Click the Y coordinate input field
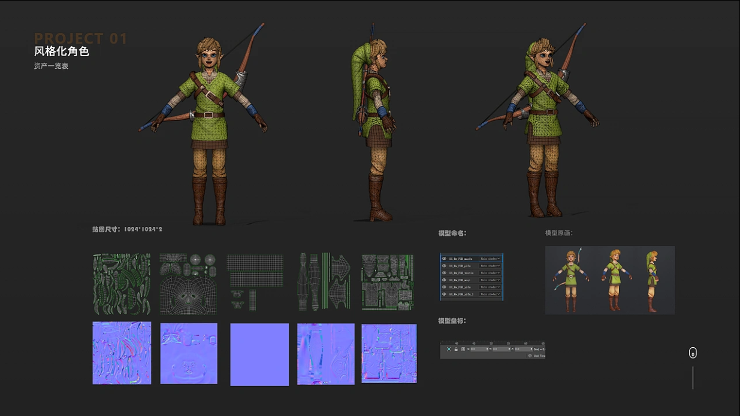 (501, 349)
